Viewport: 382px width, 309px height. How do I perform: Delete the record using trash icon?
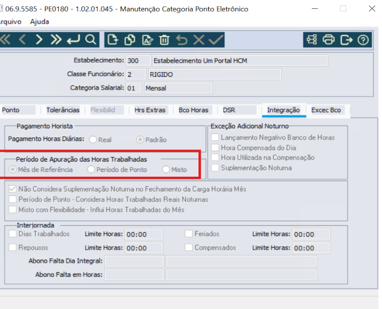coord(165,40)
